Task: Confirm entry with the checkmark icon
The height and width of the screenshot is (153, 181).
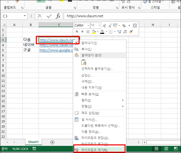Action: point(49,16)
